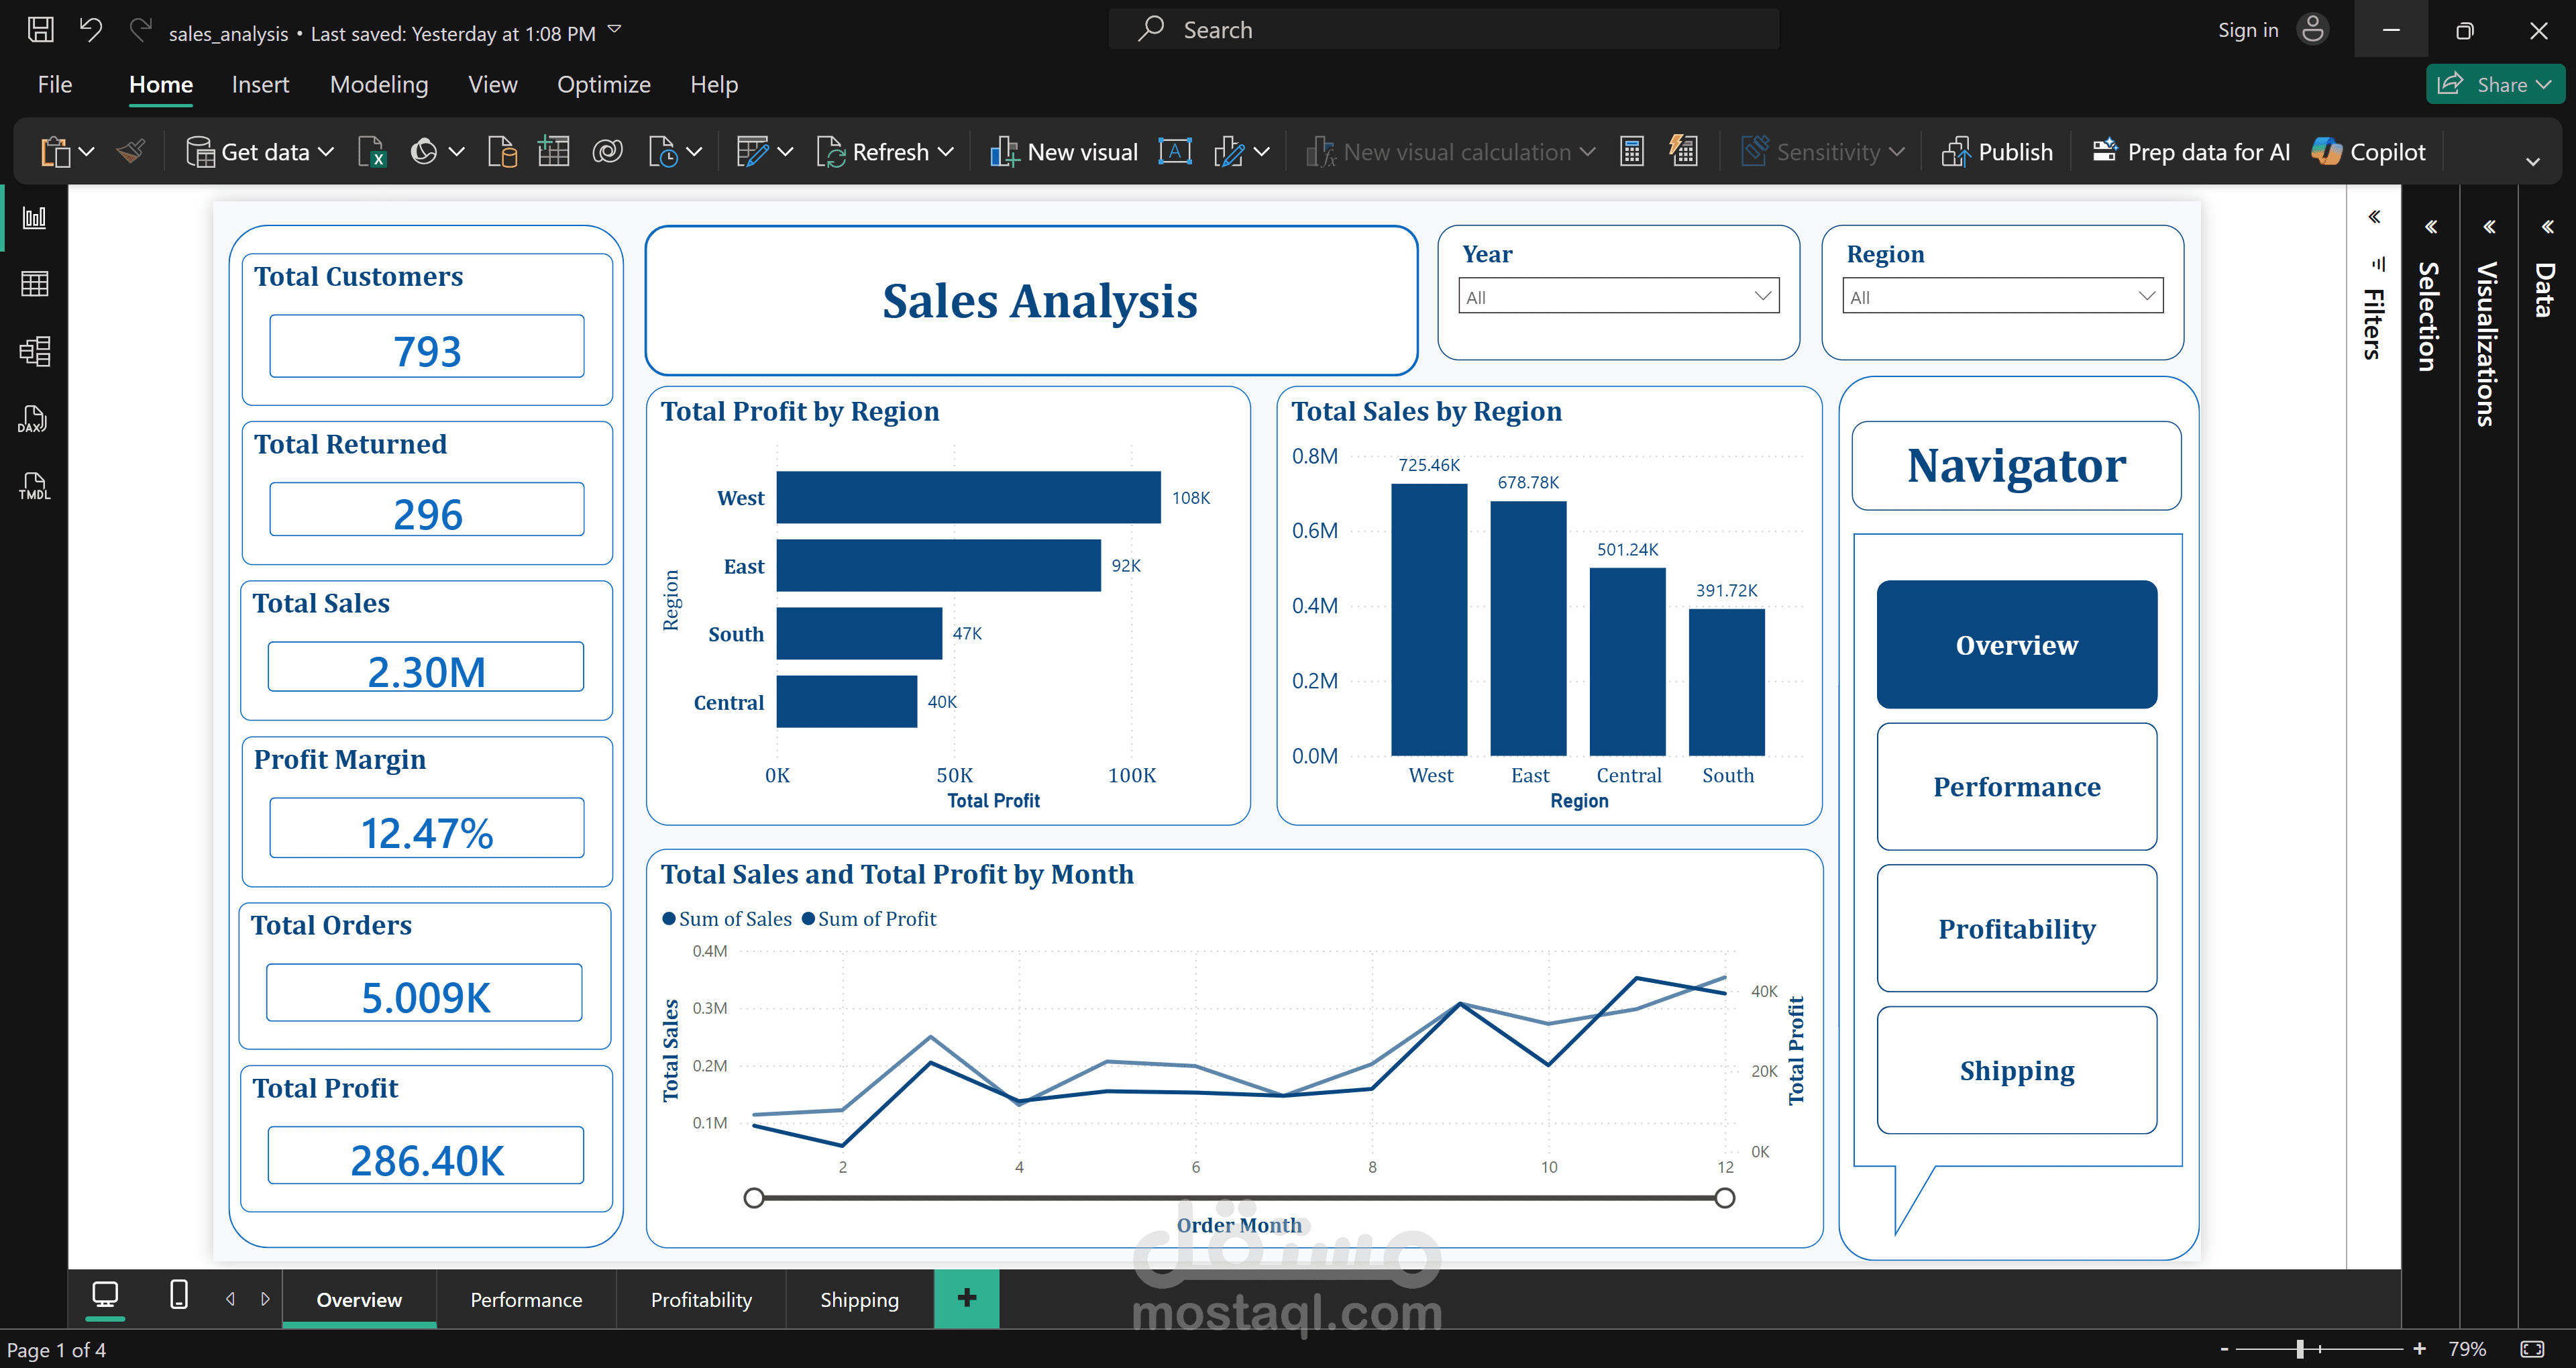Expand the Selection pane
Screen dimensions: 2576x1368
pyautogui.click(x=2431, y=227)
